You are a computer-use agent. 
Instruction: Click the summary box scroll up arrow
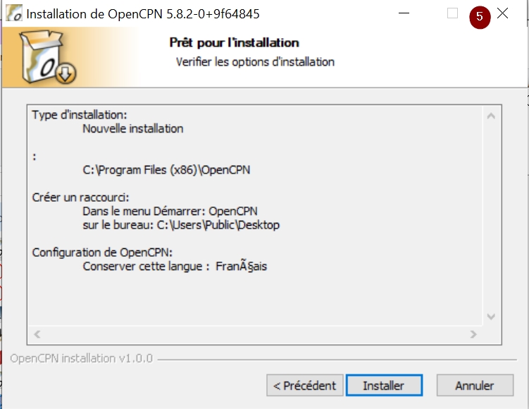(x=491, y=116)
